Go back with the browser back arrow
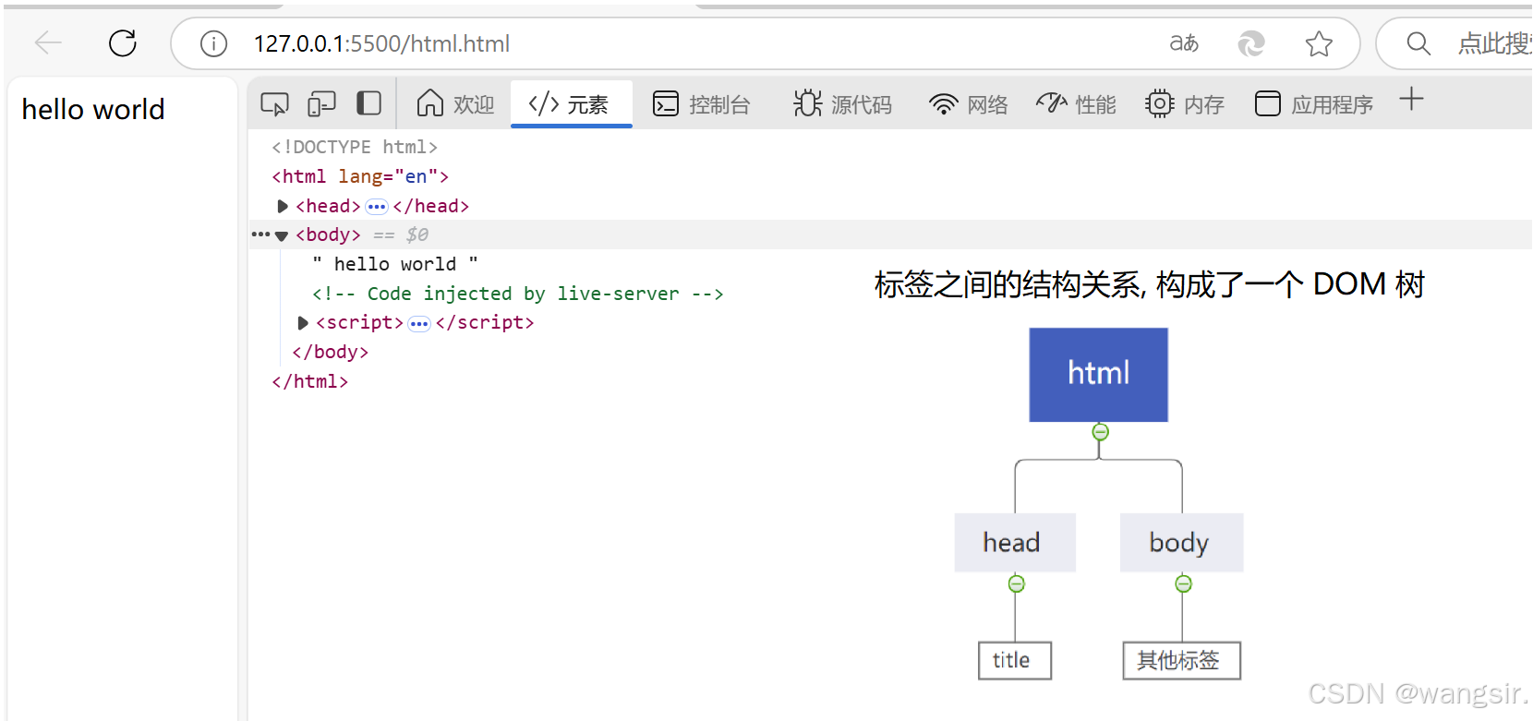This screenshot has height=721, width=1533. [x=48, y=42]
